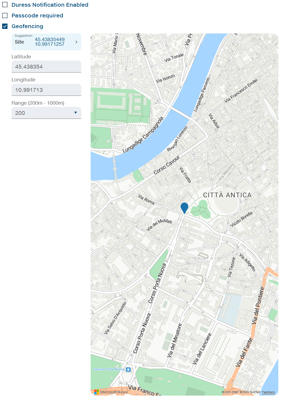
Task: Click the Corso Cavour street label
Action: 167,165
